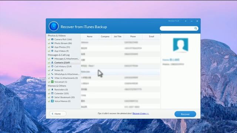
Task: Uncheck the Voicemail checkbox
Action: [49, 82]
